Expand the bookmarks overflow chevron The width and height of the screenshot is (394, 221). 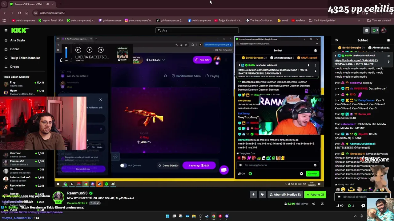pyautogui.click(x=359, y=21)
